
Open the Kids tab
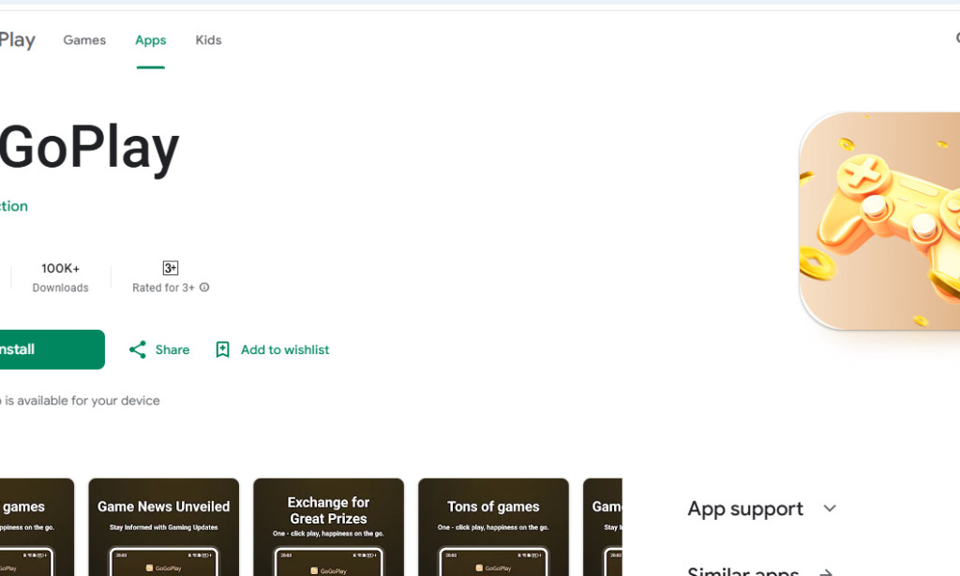click(208, 39)
